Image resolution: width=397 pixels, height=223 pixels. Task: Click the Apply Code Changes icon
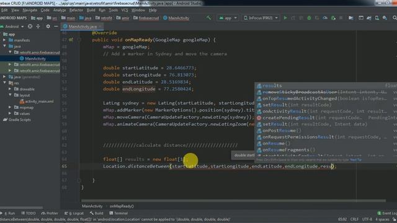coord(301,18)
